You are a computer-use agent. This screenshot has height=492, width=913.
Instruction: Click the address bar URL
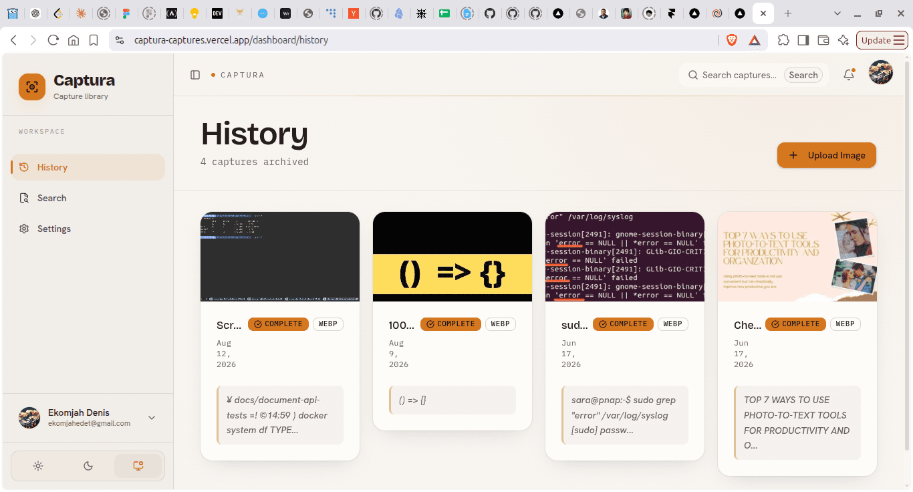click(231, 40)
